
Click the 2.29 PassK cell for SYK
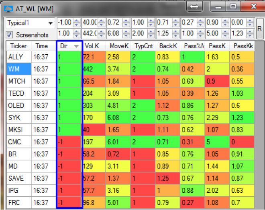pos(217,117)
